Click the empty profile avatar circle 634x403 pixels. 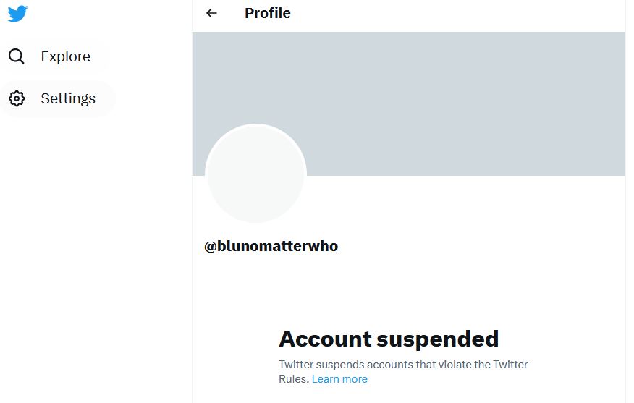[256, 174]
